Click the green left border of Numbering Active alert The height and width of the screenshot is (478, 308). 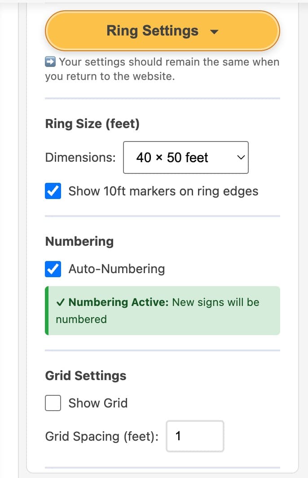pyautogui.click(x=46, y=310)
